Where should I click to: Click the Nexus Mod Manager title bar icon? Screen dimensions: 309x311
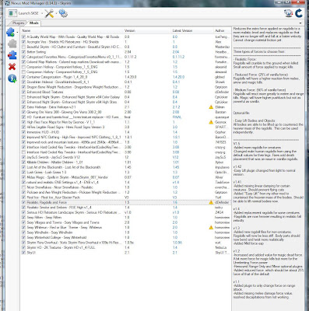pos(8,3)
